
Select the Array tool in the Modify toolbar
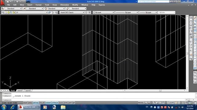pyautogui.click(x=195, y=30)
